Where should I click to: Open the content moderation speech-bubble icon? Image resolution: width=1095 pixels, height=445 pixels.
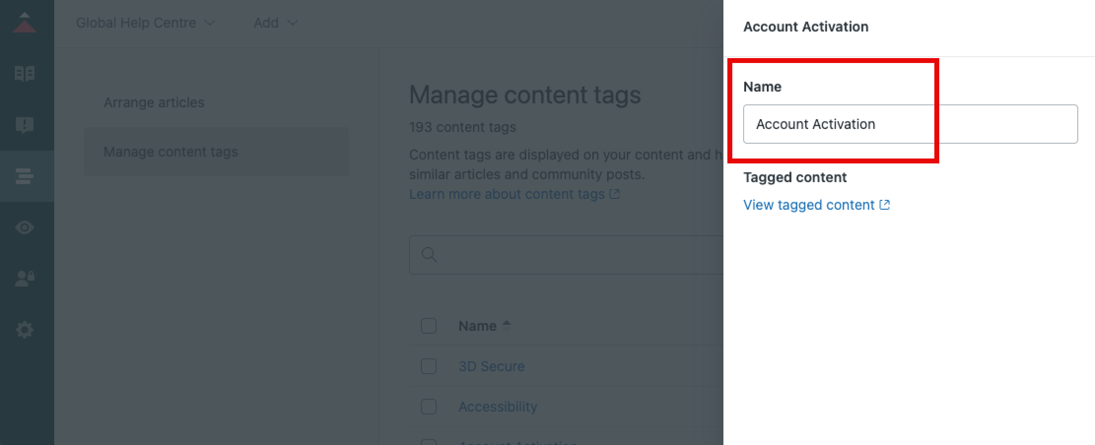[x=26, y=125]
